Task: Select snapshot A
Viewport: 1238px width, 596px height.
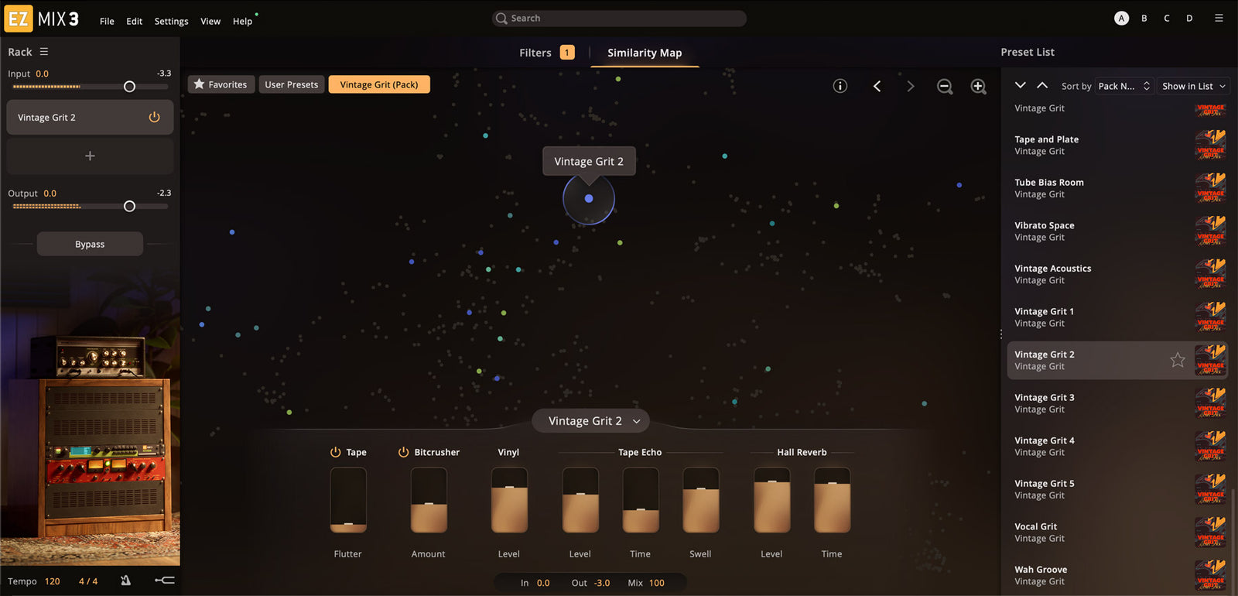Action: coord(1121,18)
